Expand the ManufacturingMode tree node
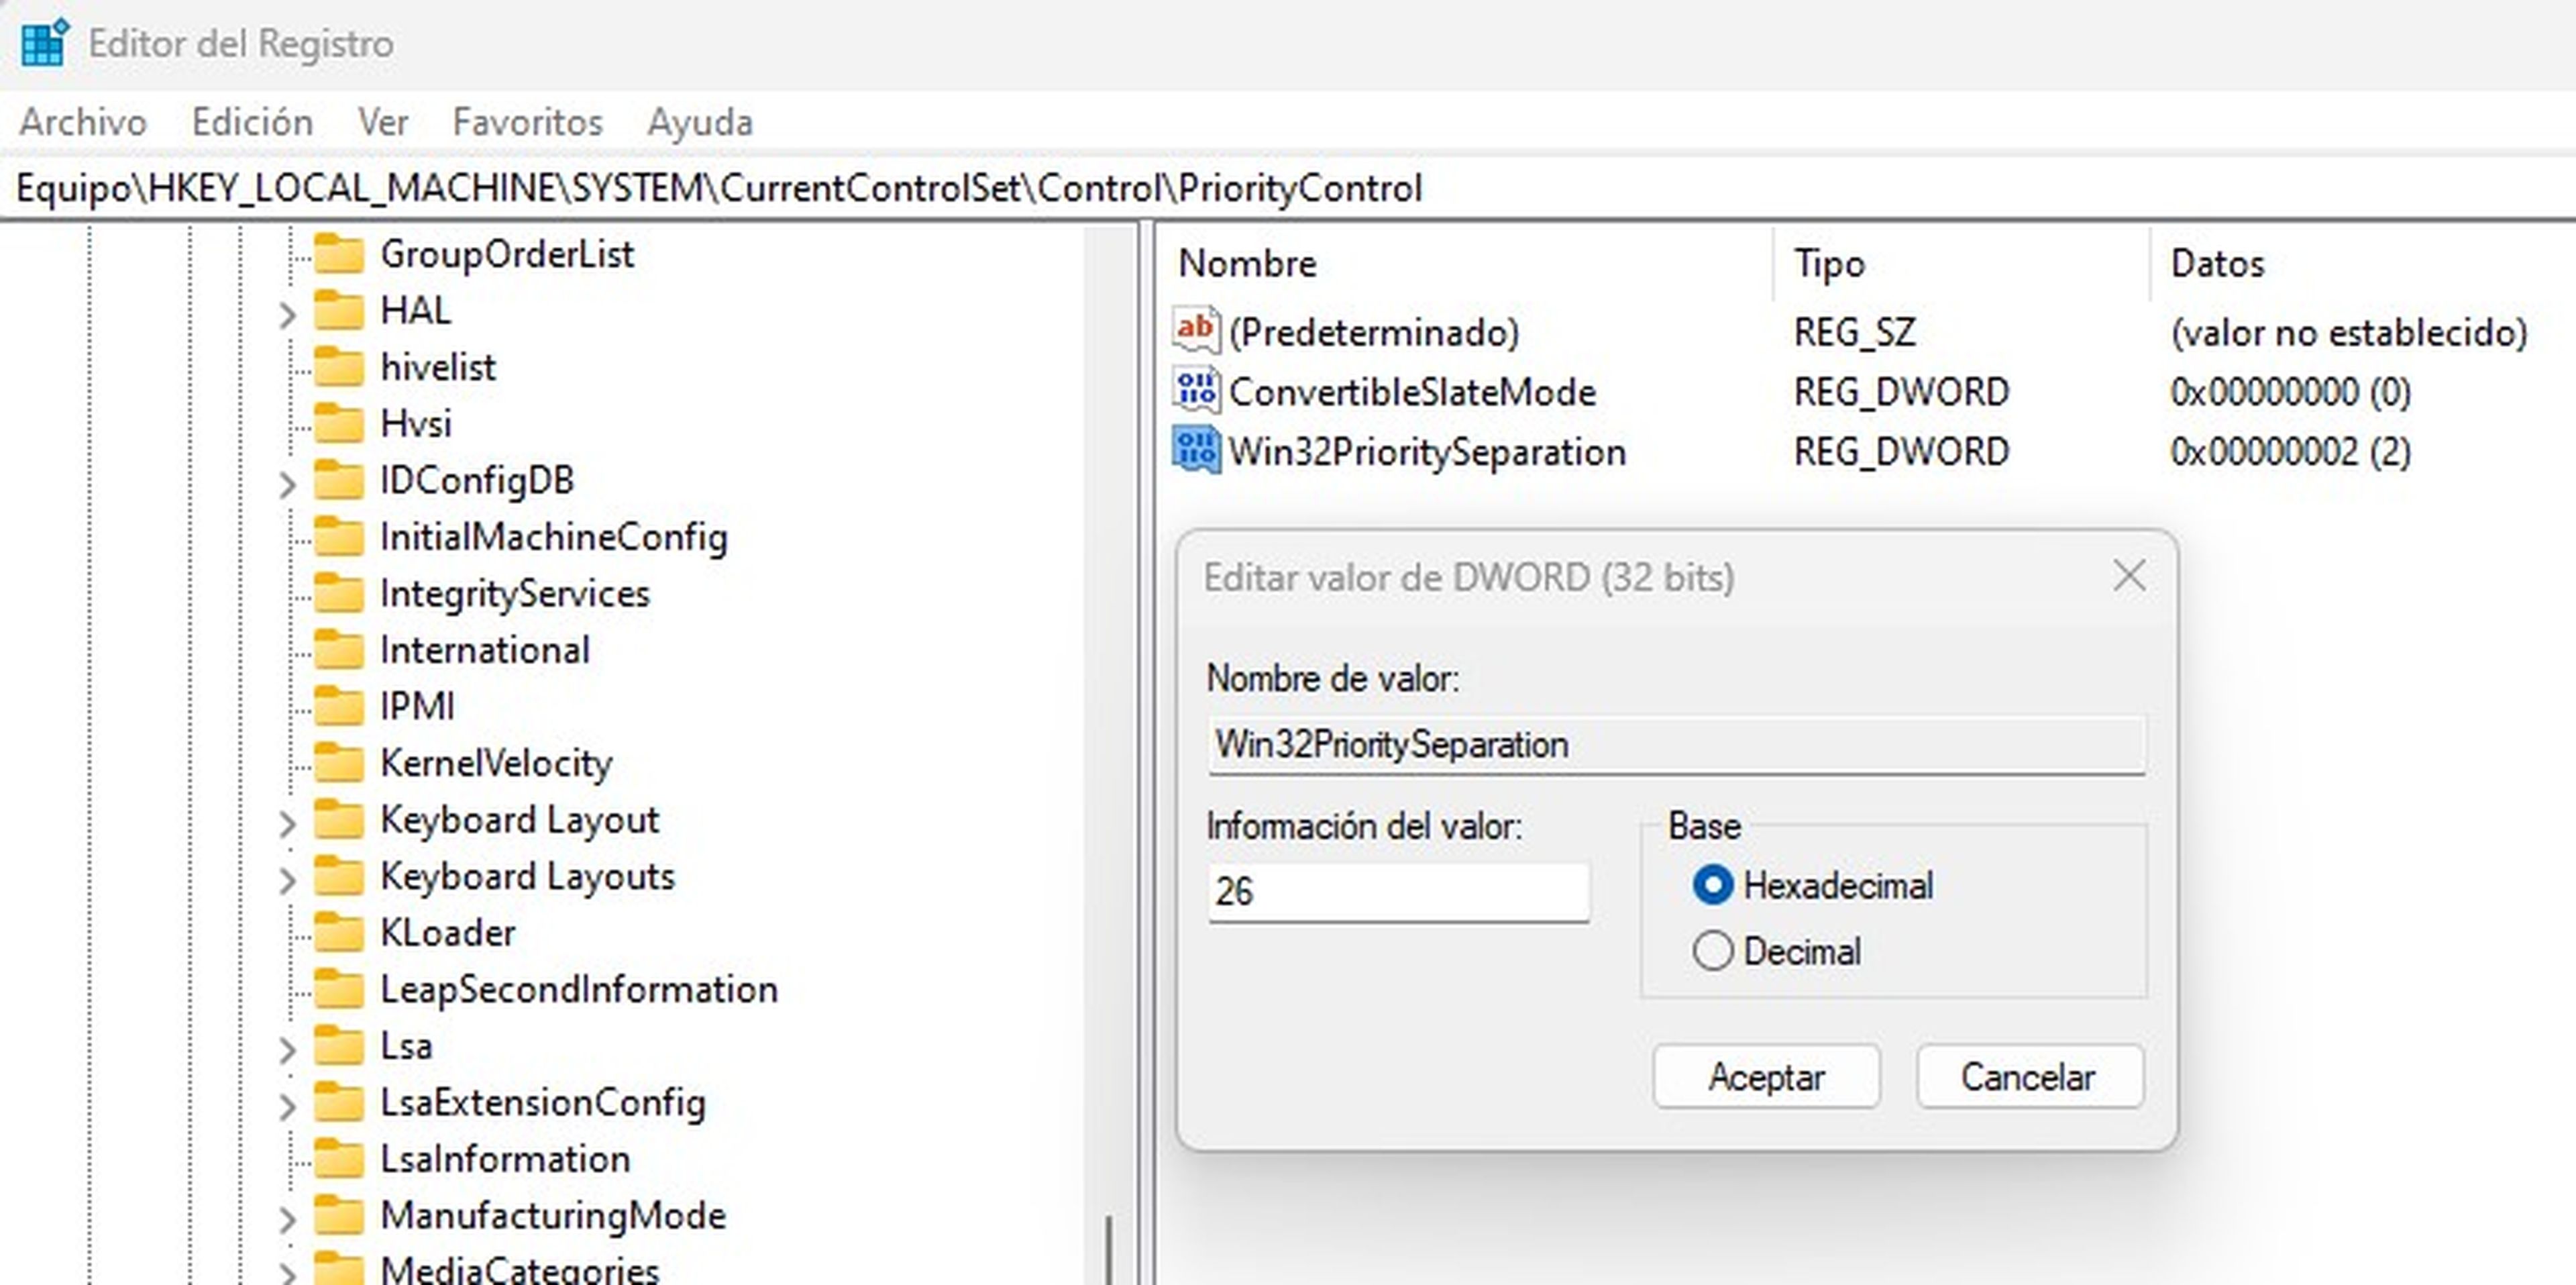Viewport: 2576px width, 1285px height. (287, 1220)
